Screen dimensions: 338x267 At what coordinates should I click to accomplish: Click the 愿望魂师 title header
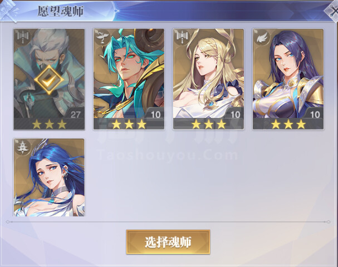click(61, 11)
